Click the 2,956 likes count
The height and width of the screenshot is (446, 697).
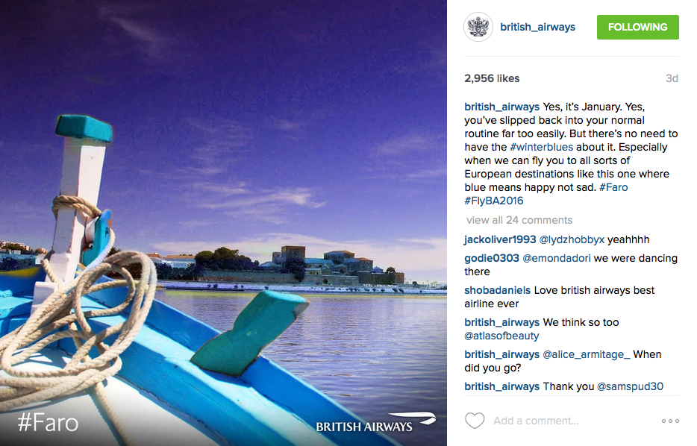pyautogui.click(x=492, y=78)
